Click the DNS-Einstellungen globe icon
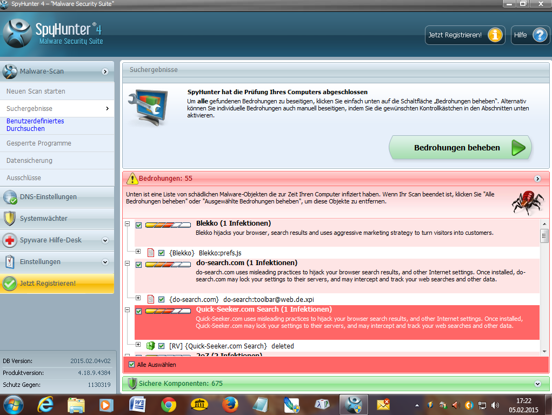 pyautogui.click(x=10, y=197)
